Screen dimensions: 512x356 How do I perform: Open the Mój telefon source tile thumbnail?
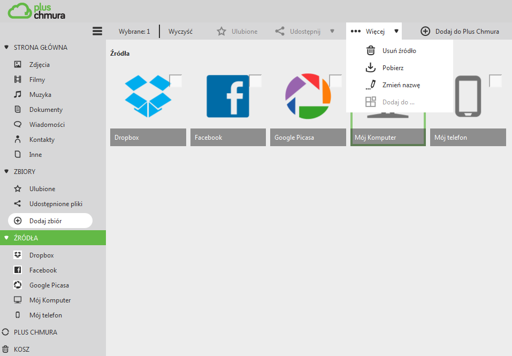click(468, 96)
